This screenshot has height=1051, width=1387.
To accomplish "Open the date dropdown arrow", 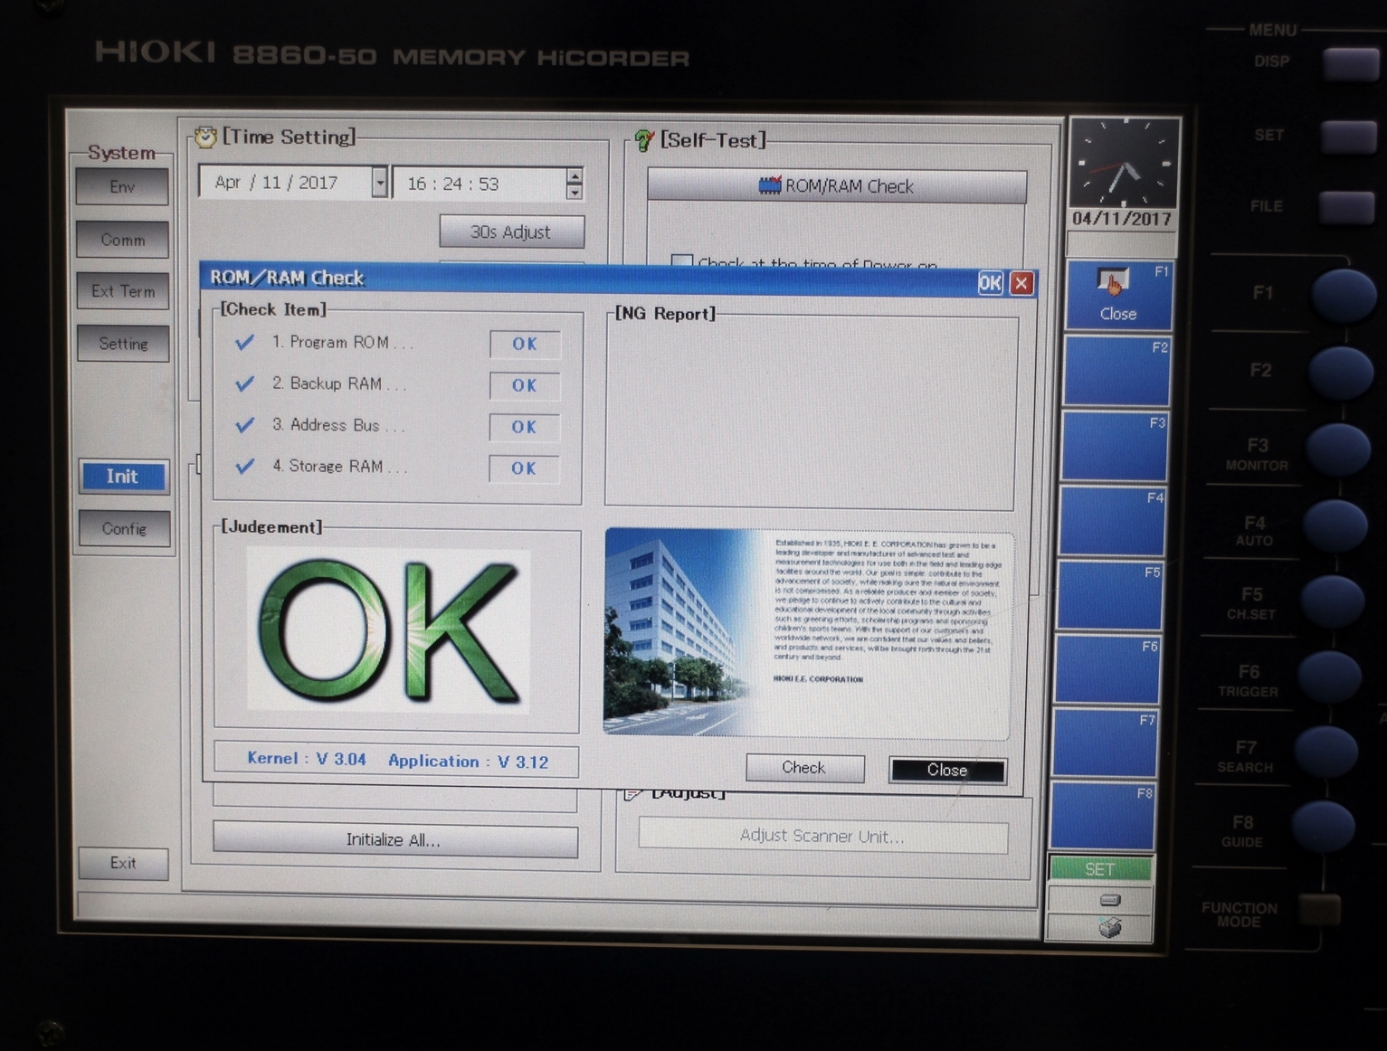I will tap(380, 183).
